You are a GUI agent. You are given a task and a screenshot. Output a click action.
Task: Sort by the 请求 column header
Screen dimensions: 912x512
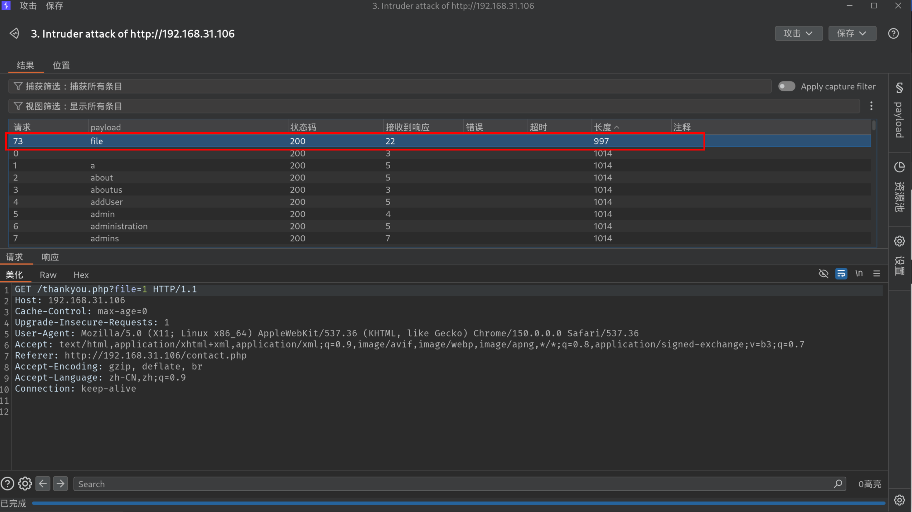pyautogui.click(x=49, y=127)
